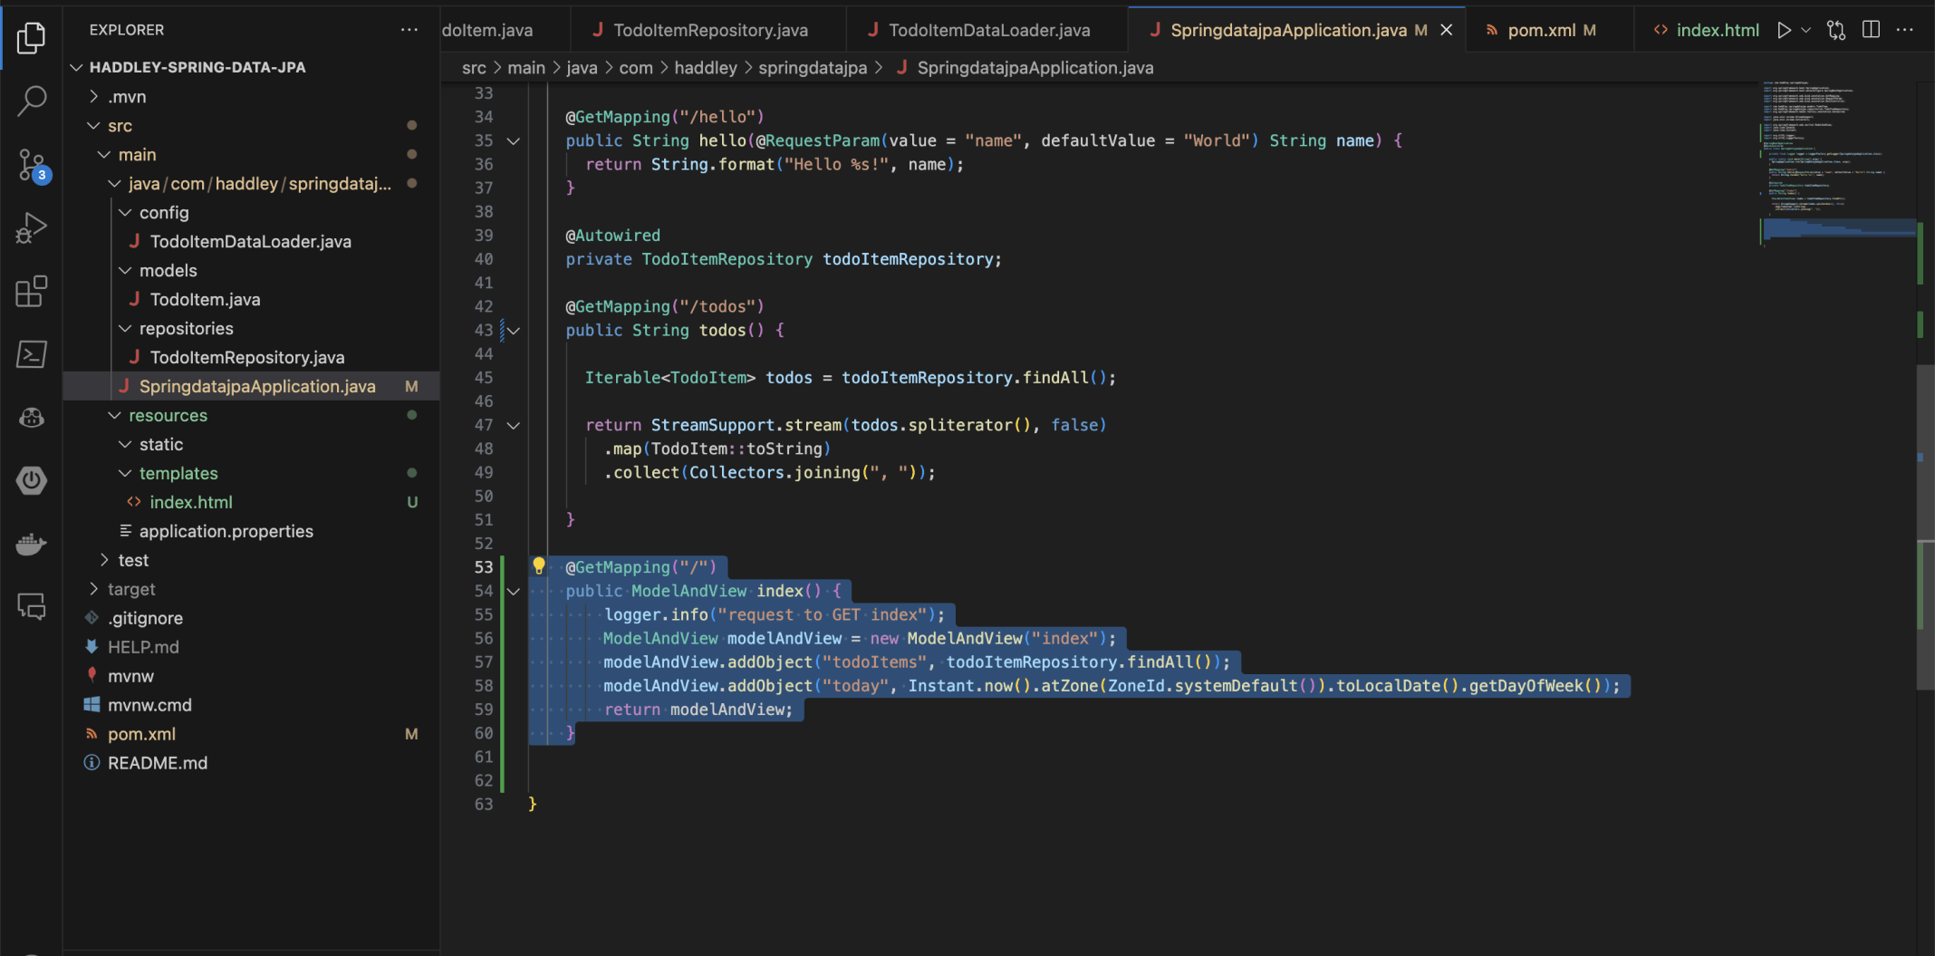Image resolution: width=1935 pixels, height=956 pixels.
Task: Switch to TodoItemRepository.java tab
Action: pos(709,30)
